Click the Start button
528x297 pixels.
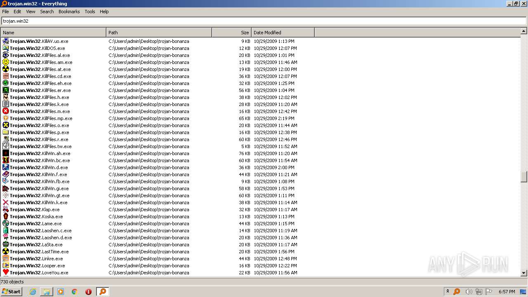[11, 292]
